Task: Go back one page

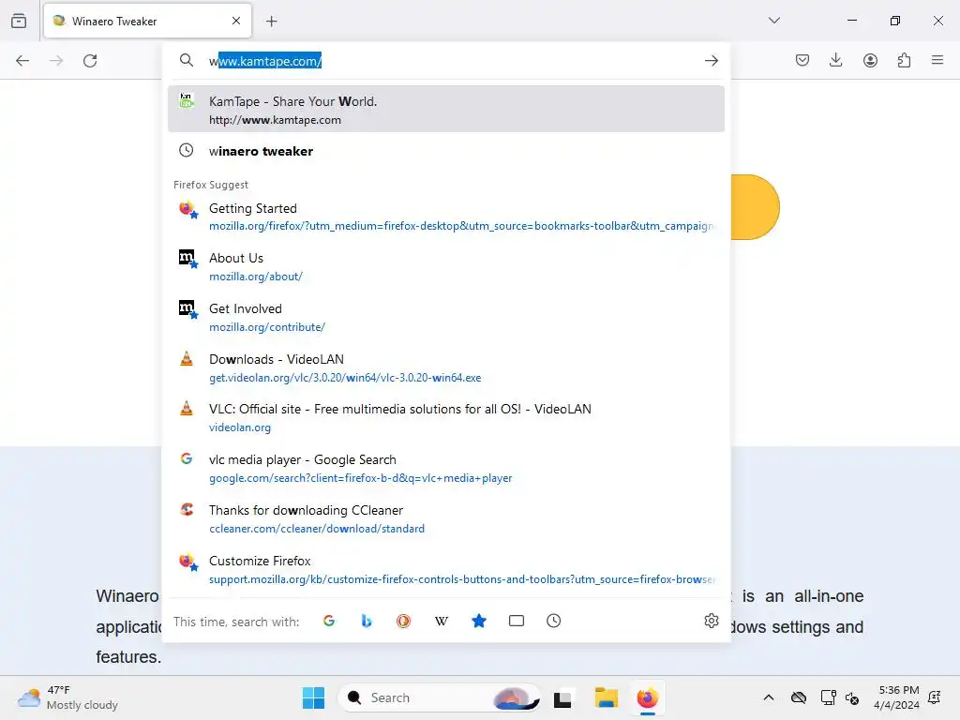Action: click(x=22, y=61)
